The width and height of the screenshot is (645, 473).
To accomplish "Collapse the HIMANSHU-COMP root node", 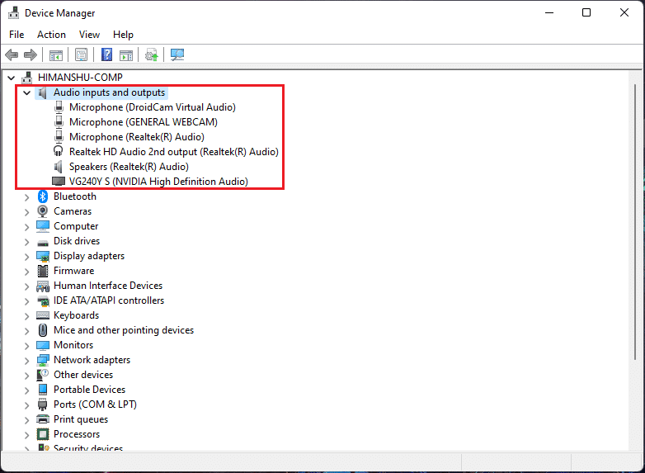I will (11, 78).
